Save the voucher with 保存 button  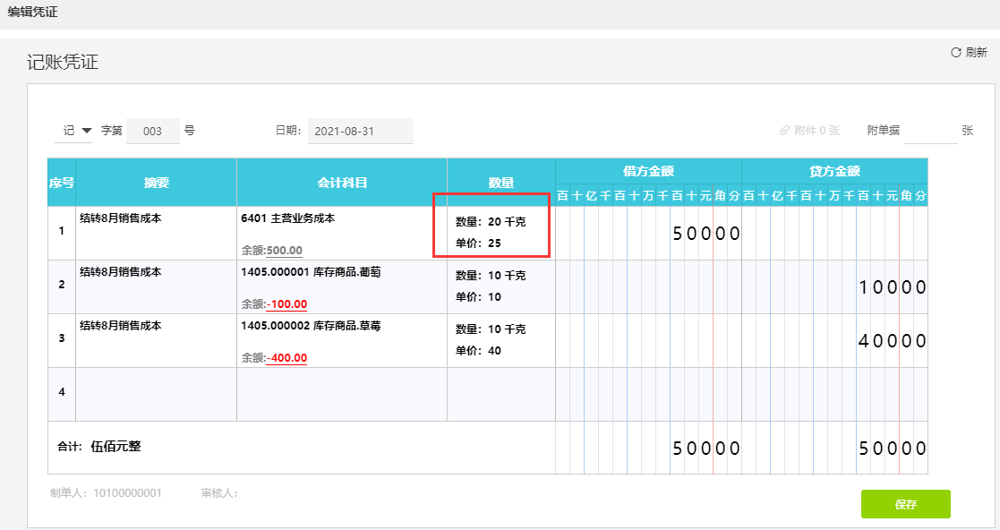pos(906,504)
